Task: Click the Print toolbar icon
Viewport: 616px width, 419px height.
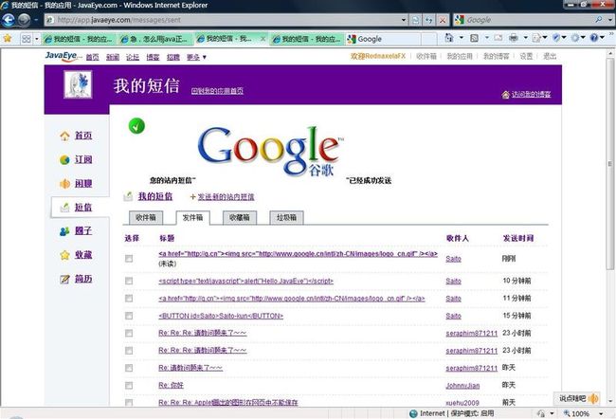Action: [x=513, y=38]
